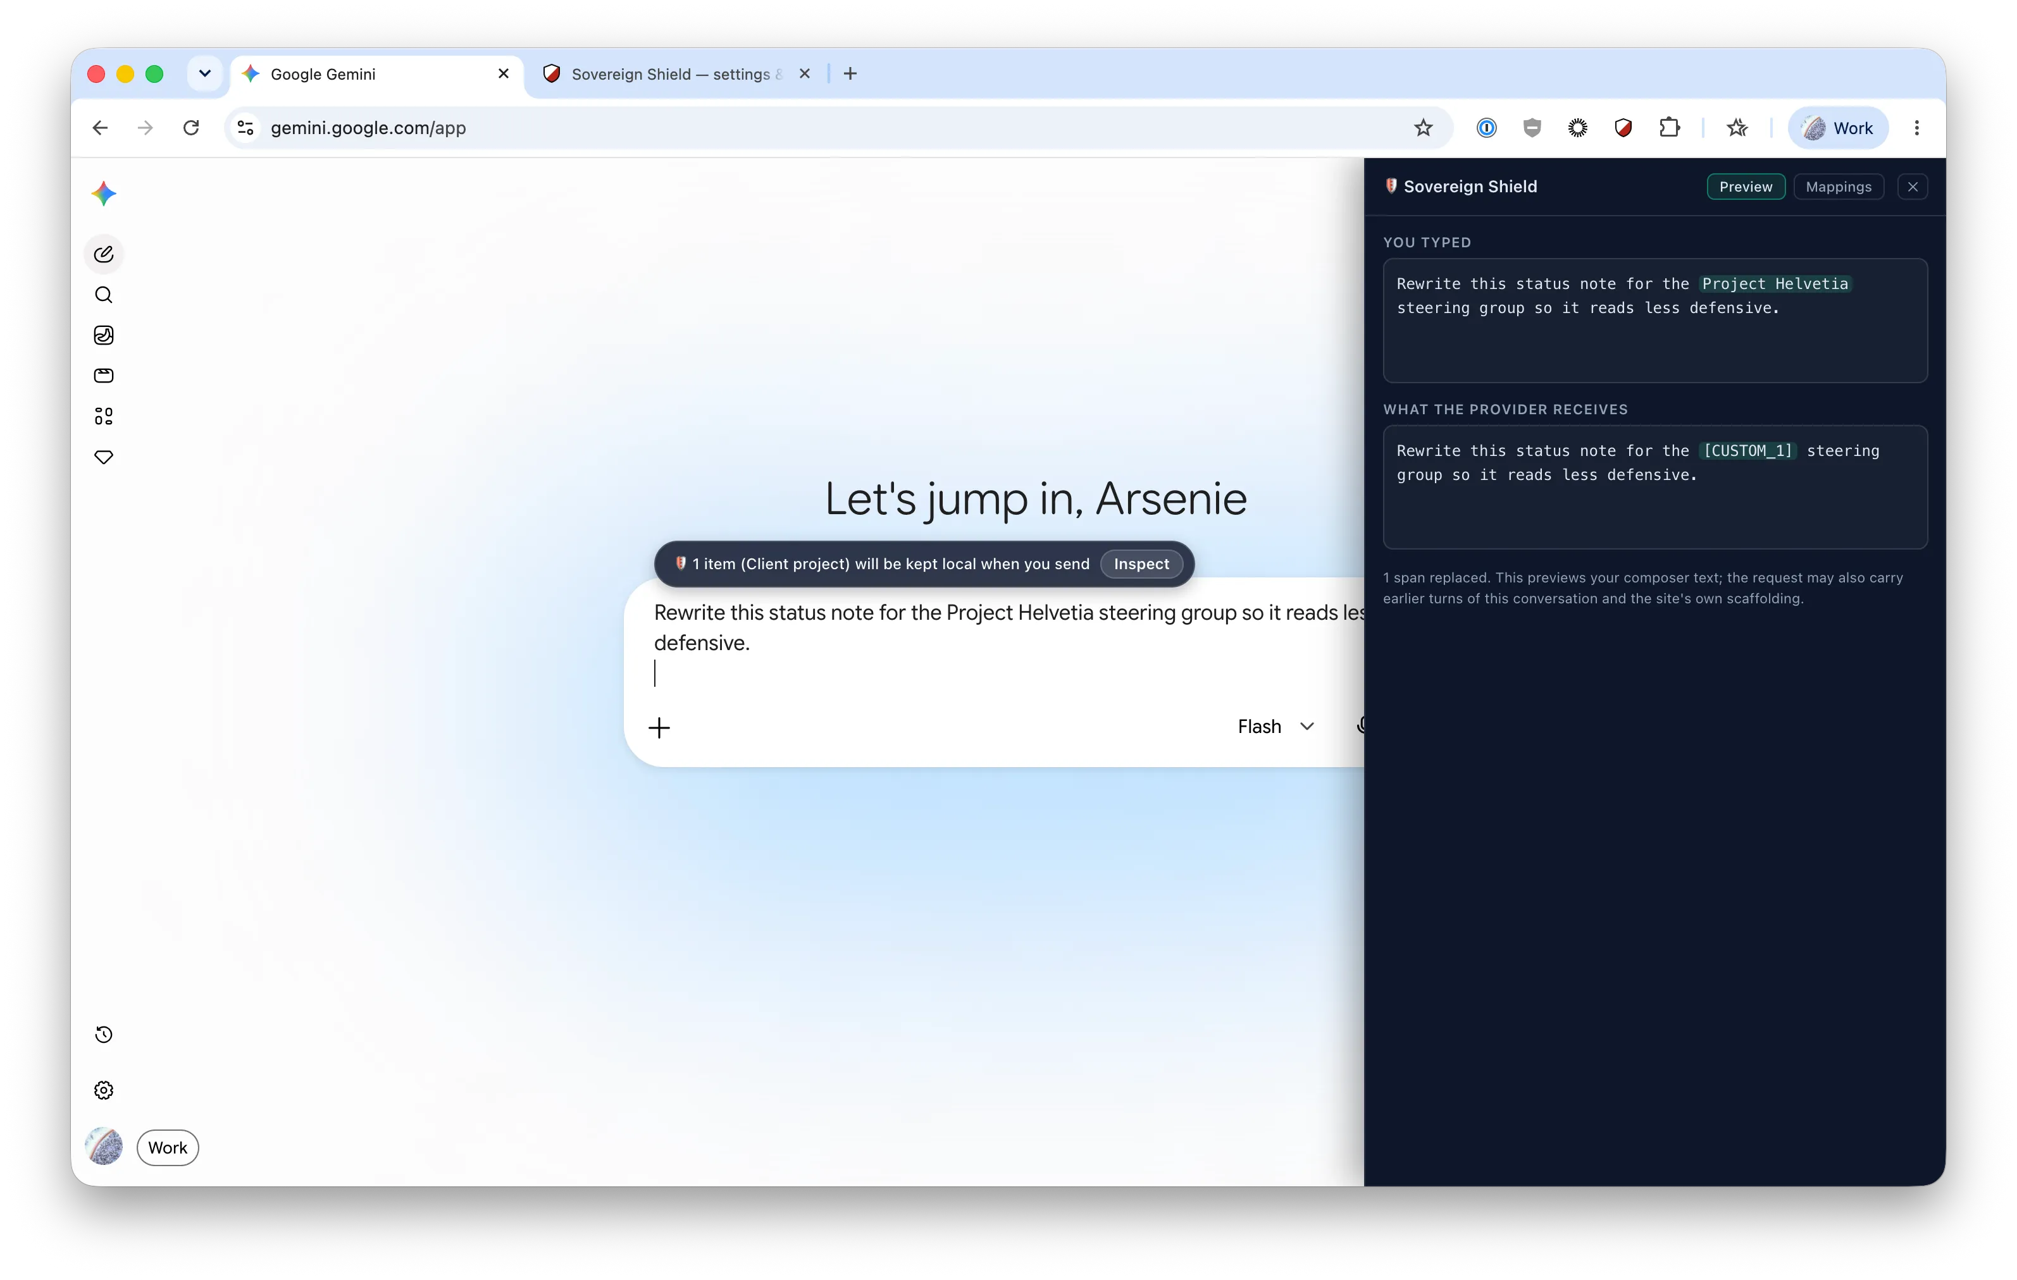Screen dimensions: 2017x1280
Task: Expand the Flash model selector
Action: tap(1275, 727)
